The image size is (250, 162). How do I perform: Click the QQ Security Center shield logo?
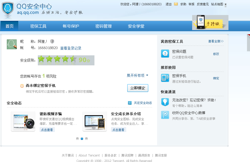(x=8, y=9)
